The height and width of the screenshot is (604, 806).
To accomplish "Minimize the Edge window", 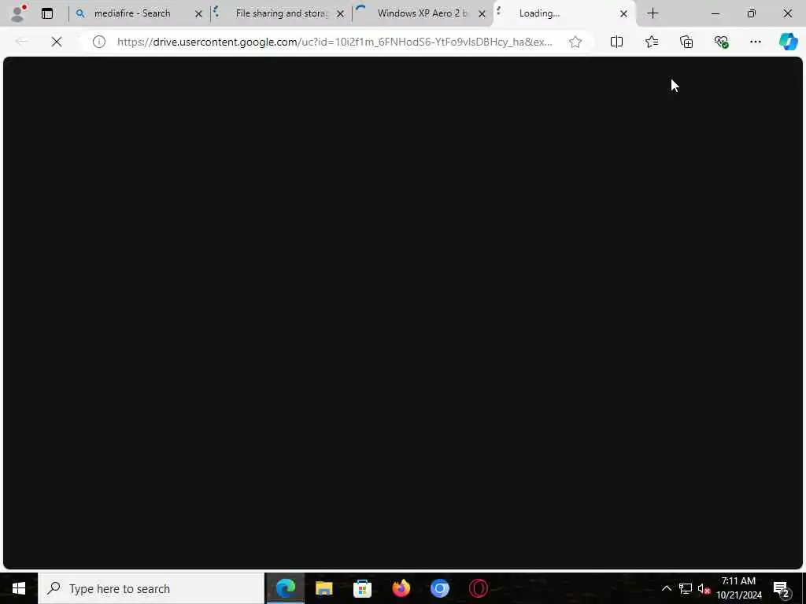I will pos(715,13).
